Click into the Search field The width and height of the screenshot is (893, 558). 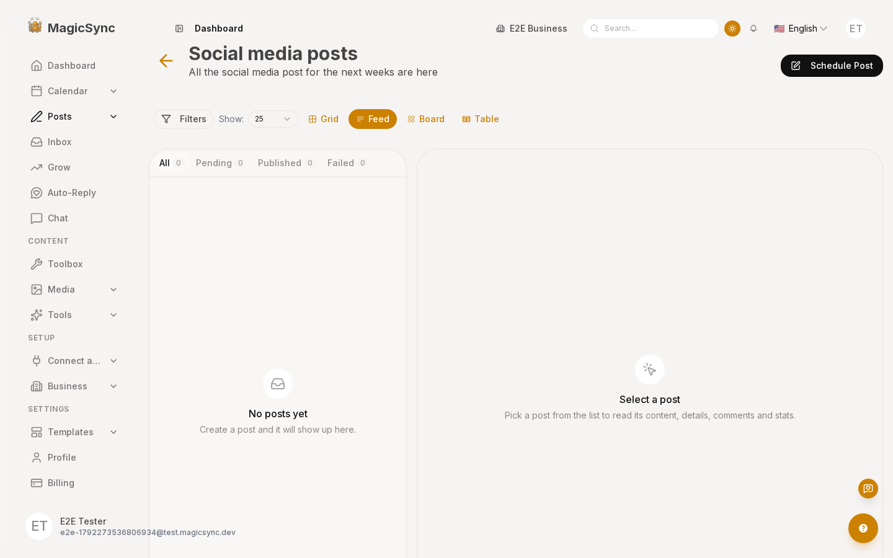coord(651,29)
